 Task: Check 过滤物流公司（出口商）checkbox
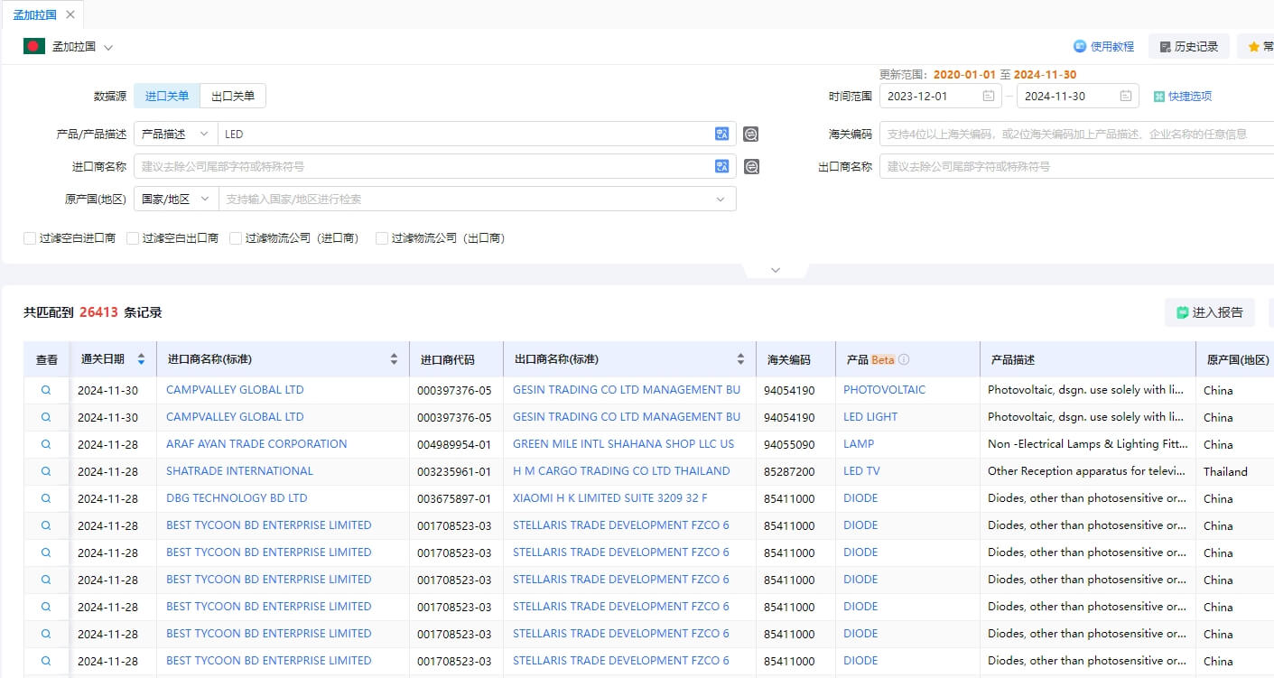coord(382,238)
